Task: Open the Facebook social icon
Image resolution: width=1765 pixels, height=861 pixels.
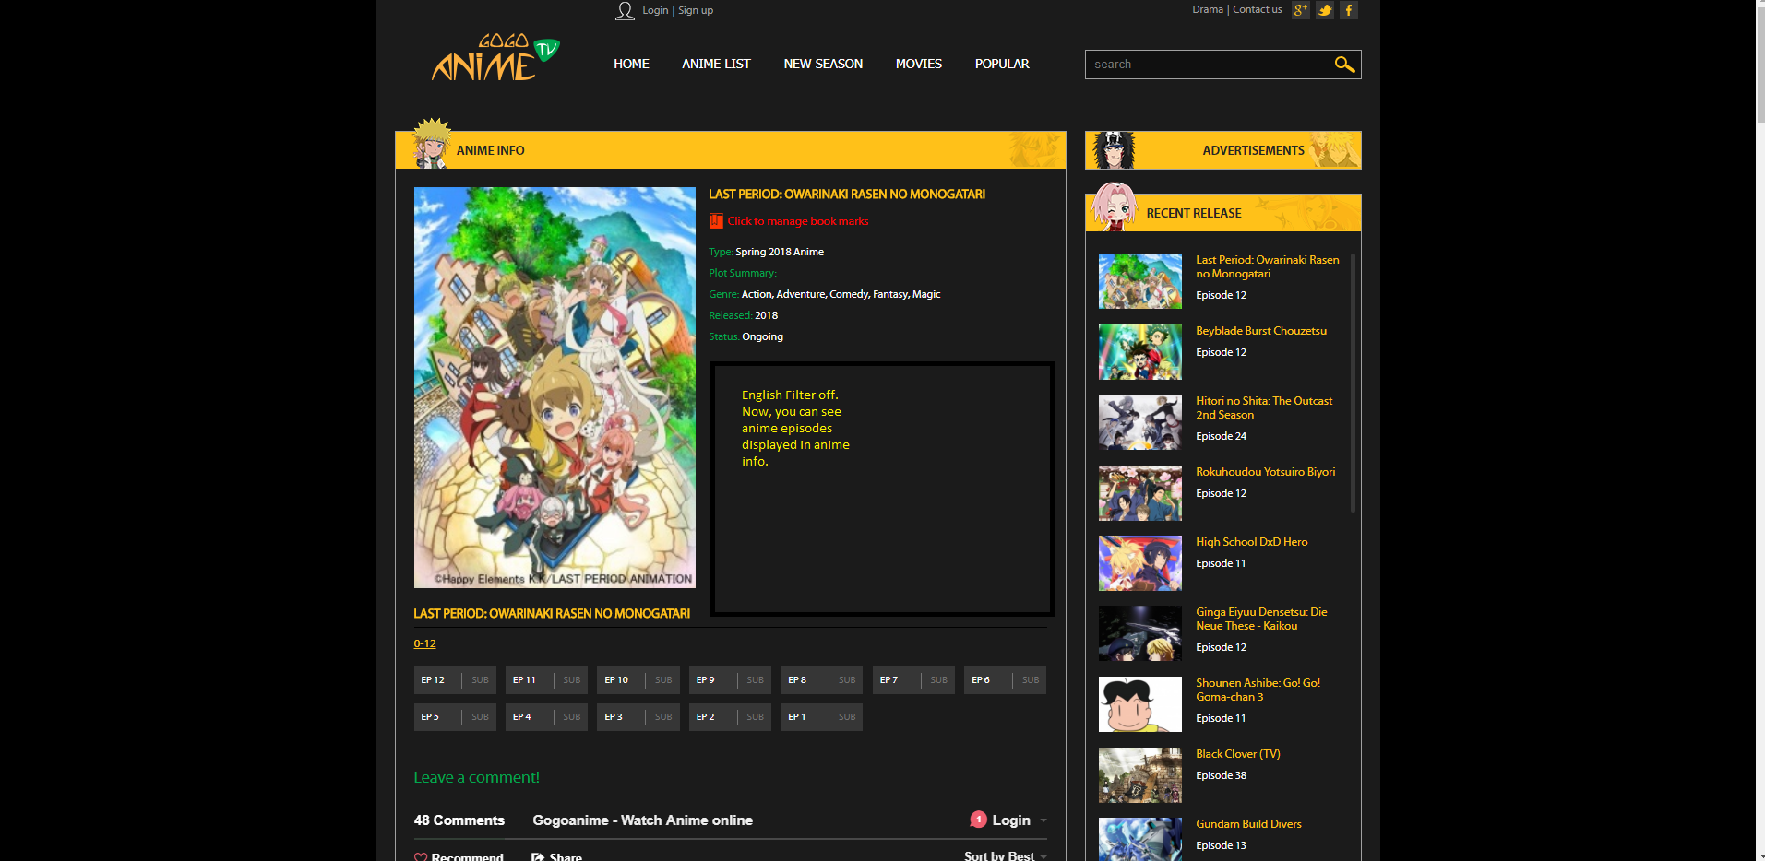Action: 1349,10
